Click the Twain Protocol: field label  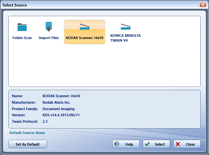(x=25, y=121)
